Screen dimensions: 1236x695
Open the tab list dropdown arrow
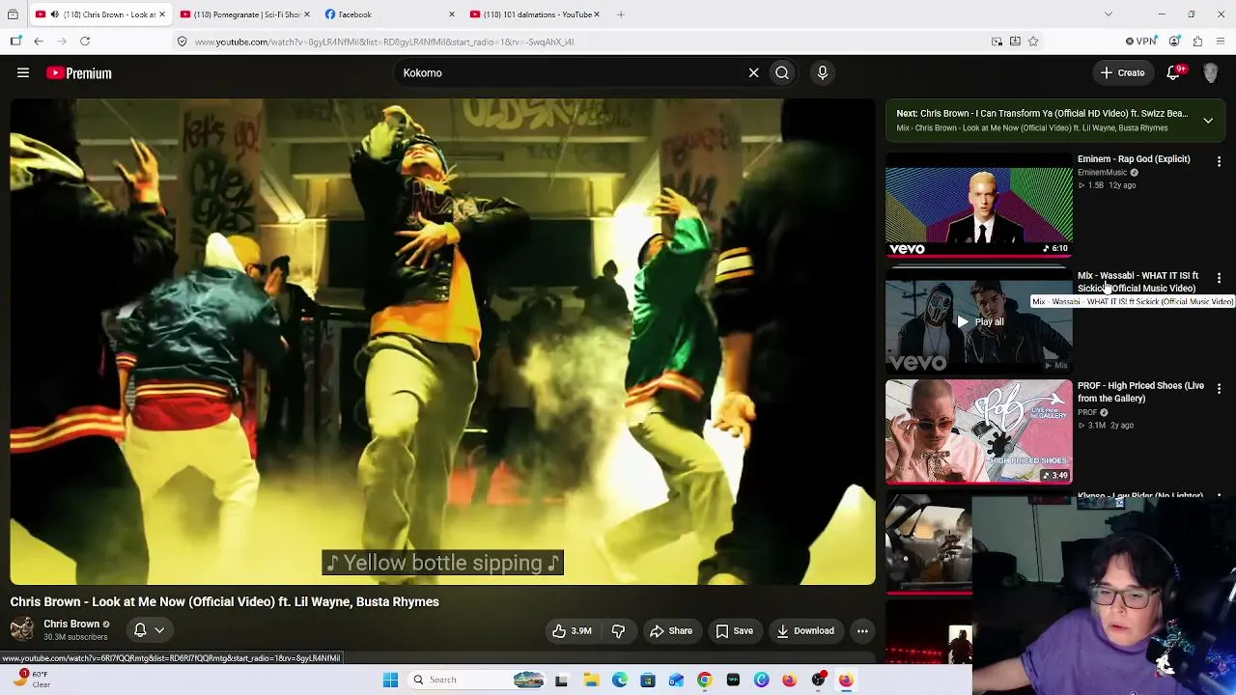[1109, 14]
